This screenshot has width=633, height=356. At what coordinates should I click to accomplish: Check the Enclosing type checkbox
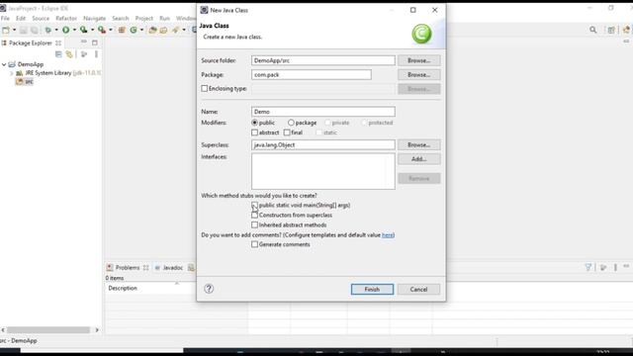pos(205,88)
